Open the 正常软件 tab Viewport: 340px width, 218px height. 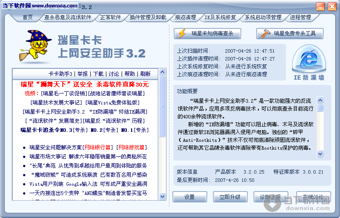pyautogui.click(x=110, y=17)
